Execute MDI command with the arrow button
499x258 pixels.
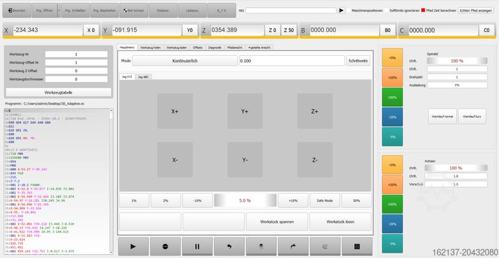tap(341, 10)
